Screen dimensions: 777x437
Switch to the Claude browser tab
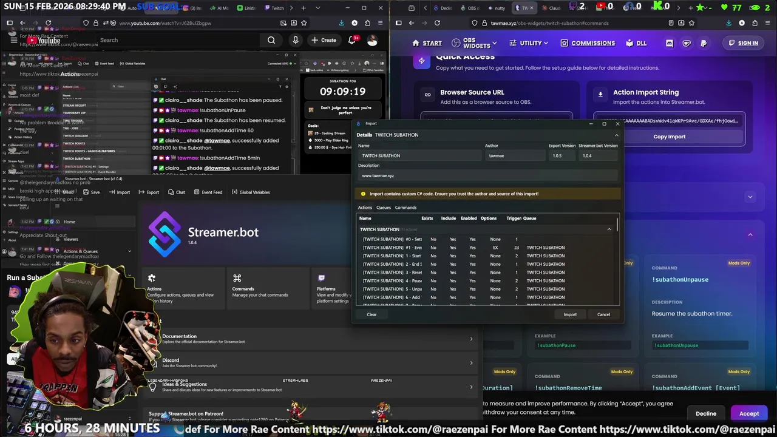[549, 8]
